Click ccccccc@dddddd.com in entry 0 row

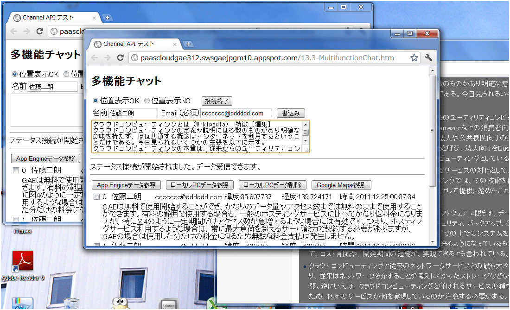189,197
